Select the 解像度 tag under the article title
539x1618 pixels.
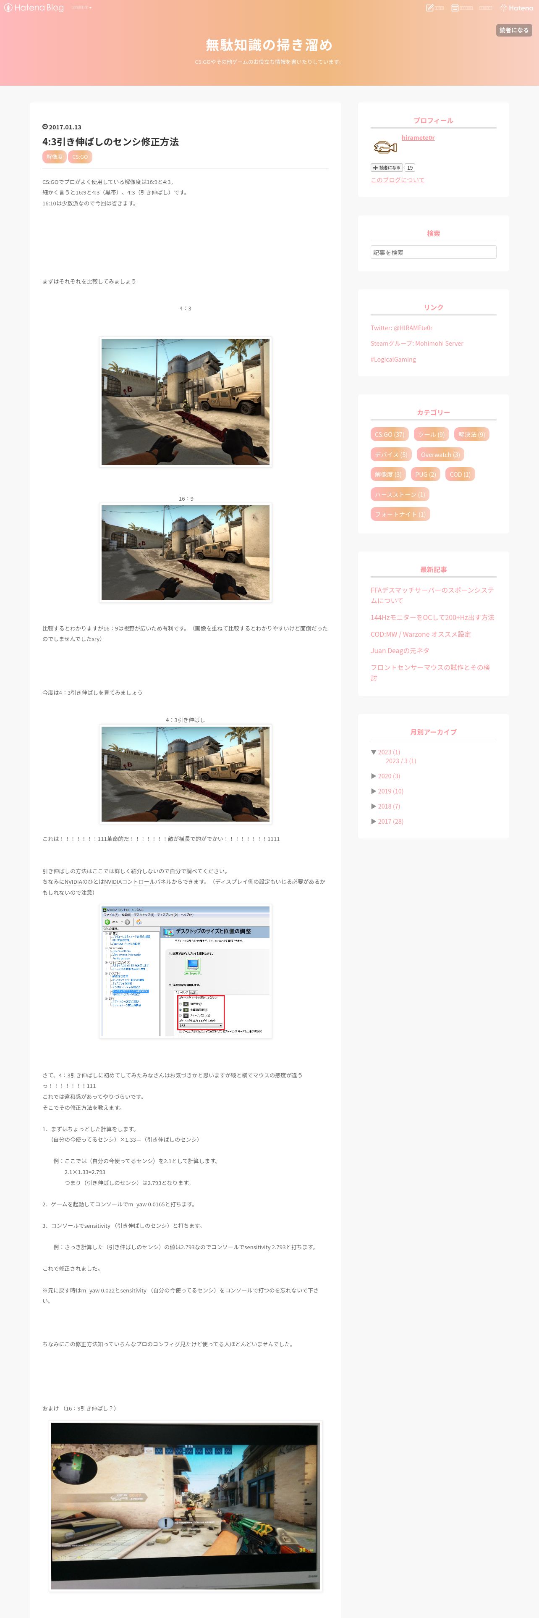[54, 156]
